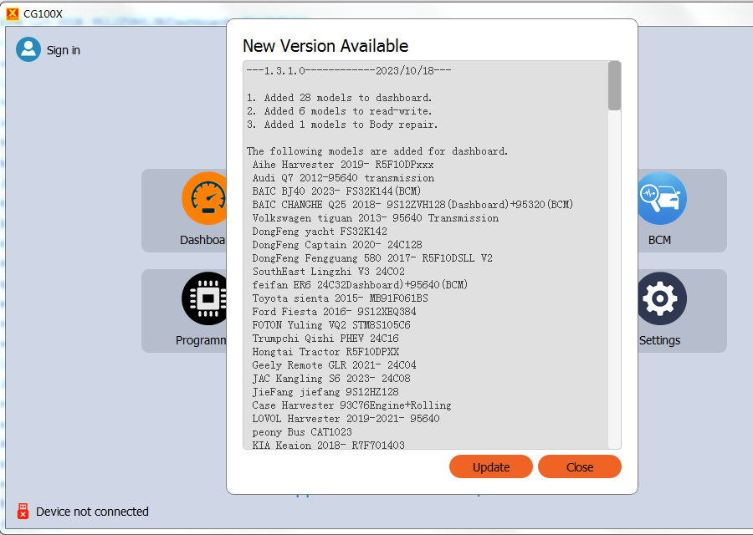Click the 'peony Bus CAT1023' entry

pyautogui.click(x=302, y=434)
